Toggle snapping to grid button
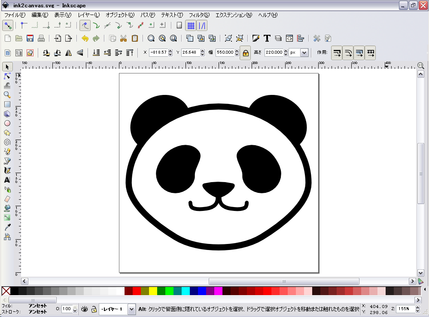This screenshot has height=317, width=429. (x=190, y=25)
